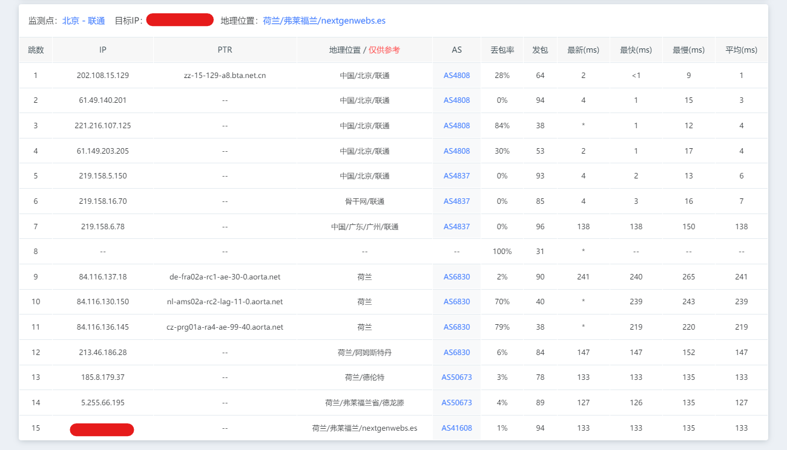Click the 平均(ms) column header
This screenshot has height=450, width=787.
[x=741, y=50]
